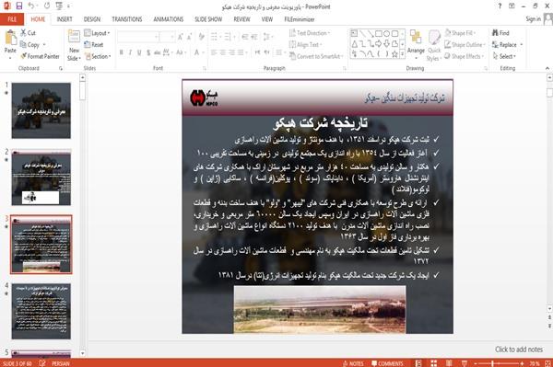The width and height of the screenshot is (553, 367).
Task: Open Shape Outline dropdown
Action: 465,45
